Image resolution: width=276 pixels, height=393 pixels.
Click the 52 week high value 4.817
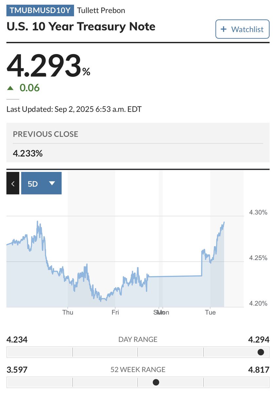258,370
